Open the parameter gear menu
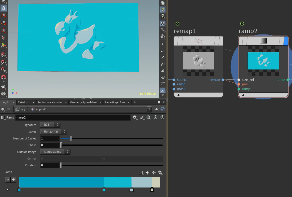This screenshot has width=292, height=197. (x=135, y=117)
